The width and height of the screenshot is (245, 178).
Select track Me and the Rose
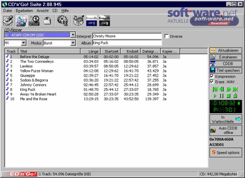click(x=93, y=99)
